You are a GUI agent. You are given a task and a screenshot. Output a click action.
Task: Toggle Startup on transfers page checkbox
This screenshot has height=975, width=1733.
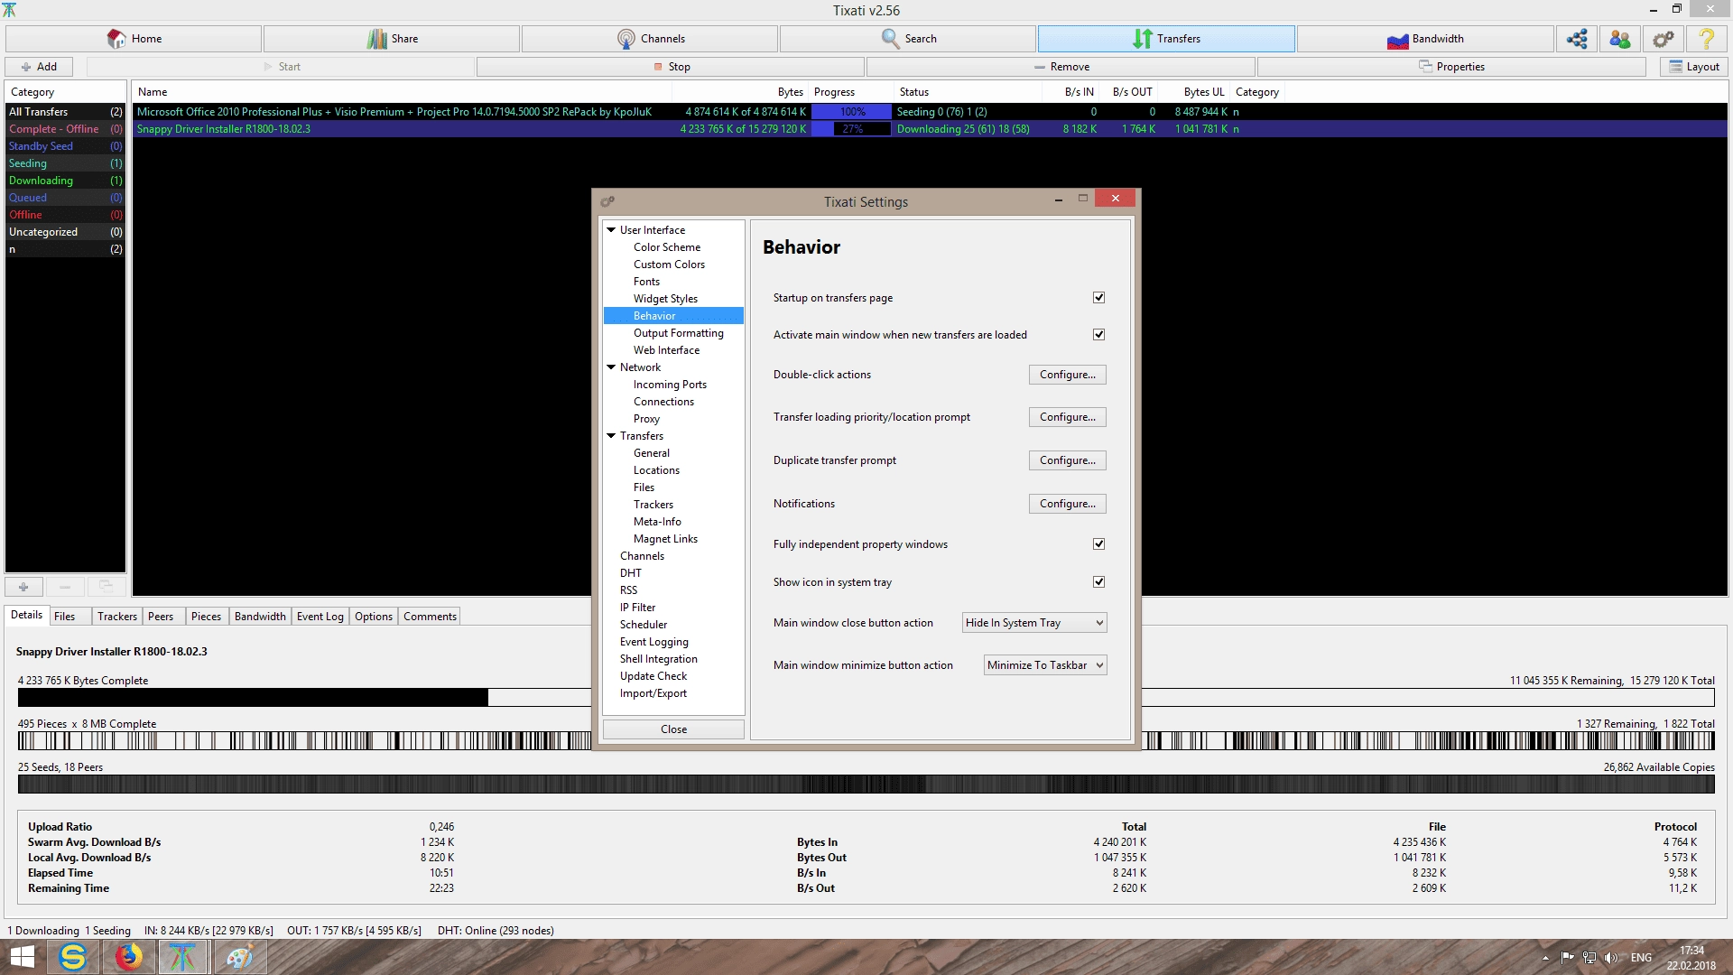coord(1098,297)
